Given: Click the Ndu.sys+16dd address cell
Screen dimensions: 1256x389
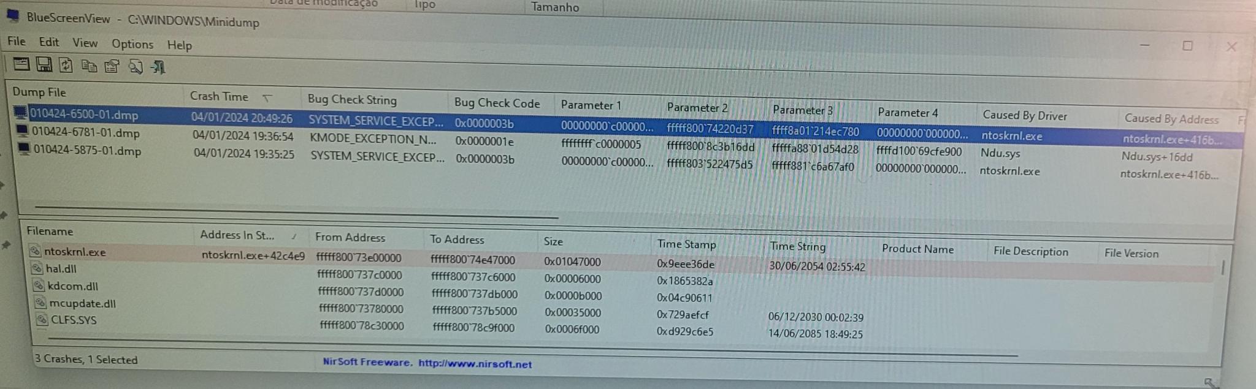Looking at the screenshot, I should (1157, 157).
